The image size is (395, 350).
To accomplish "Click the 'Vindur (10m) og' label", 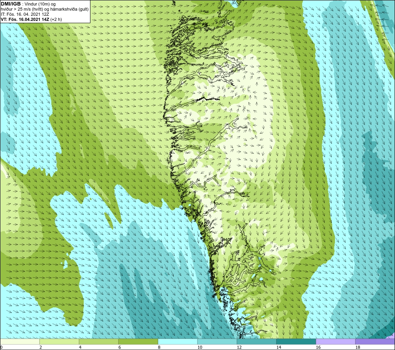I will coord(40,4).
